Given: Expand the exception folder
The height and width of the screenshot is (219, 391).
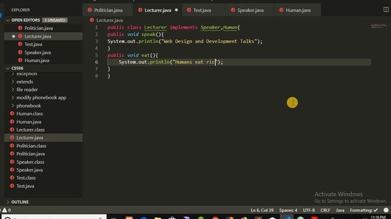Looking at the screenshot, I should (27, 74).
